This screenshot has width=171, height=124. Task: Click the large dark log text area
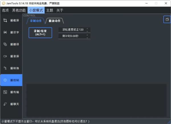coord(96,100)
